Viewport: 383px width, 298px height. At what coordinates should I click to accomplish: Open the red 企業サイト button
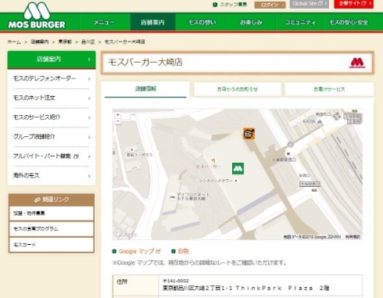pos(354,4)
